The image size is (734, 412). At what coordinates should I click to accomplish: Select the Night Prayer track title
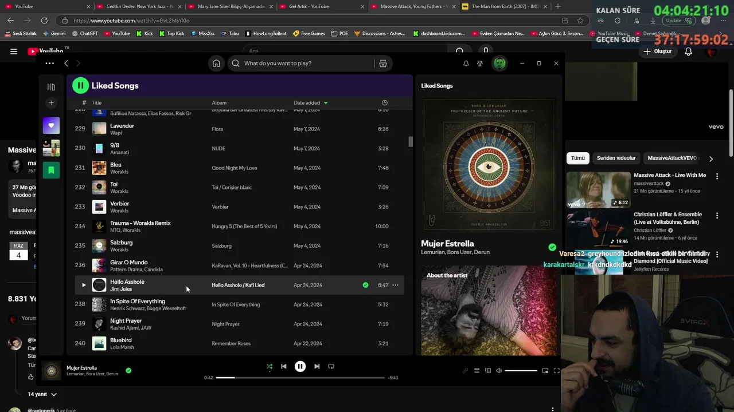[126, 321]
